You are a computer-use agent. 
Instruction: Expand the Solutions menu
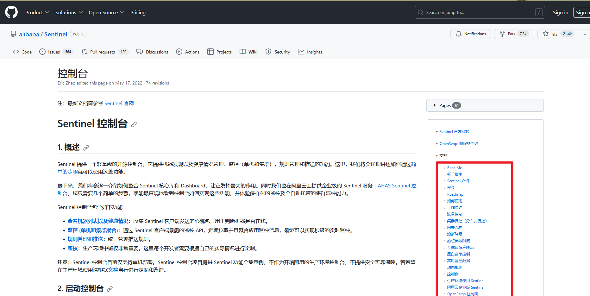[x=69, y=12]
